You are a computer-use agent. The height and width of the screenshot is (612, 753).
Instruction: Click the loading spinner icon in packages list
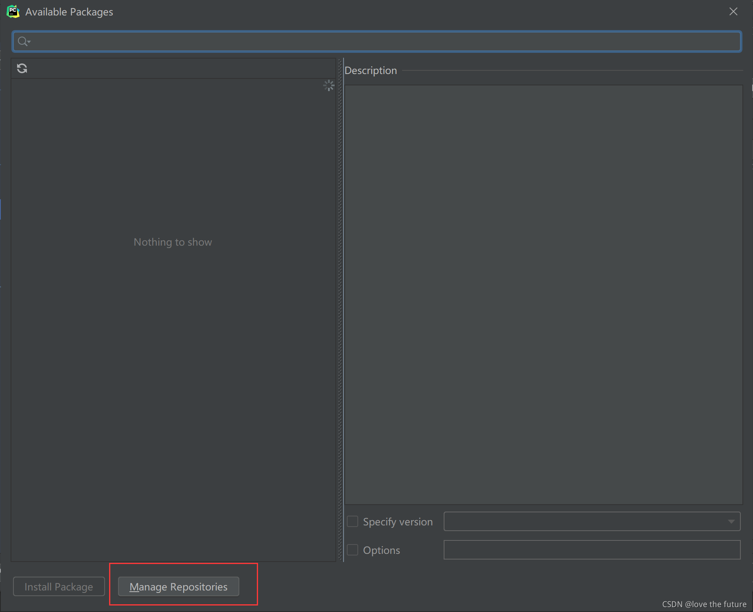click(329, 85)
